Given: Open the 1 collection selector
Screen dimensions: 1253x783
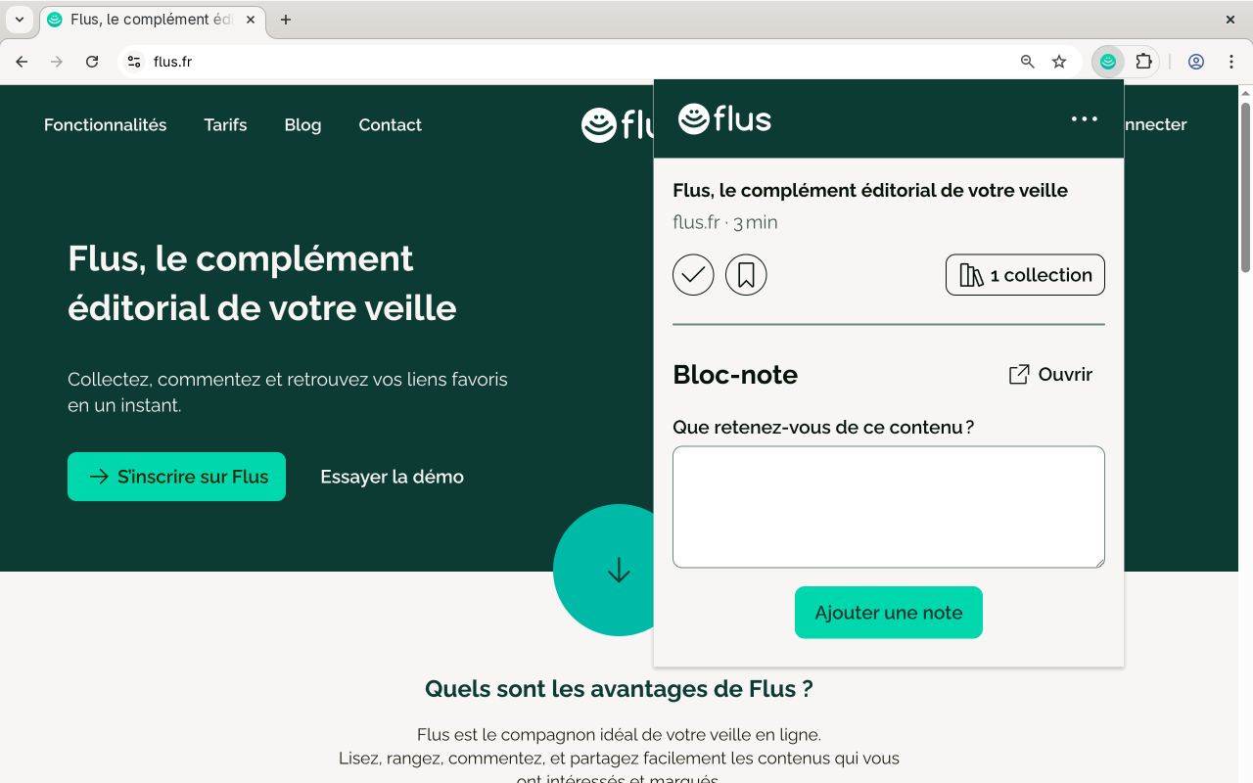Looking at the screenshot, I should 1025,275.
